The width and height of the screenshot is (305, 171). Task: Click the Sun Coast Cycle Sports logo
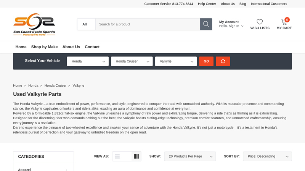click(34, 24)
